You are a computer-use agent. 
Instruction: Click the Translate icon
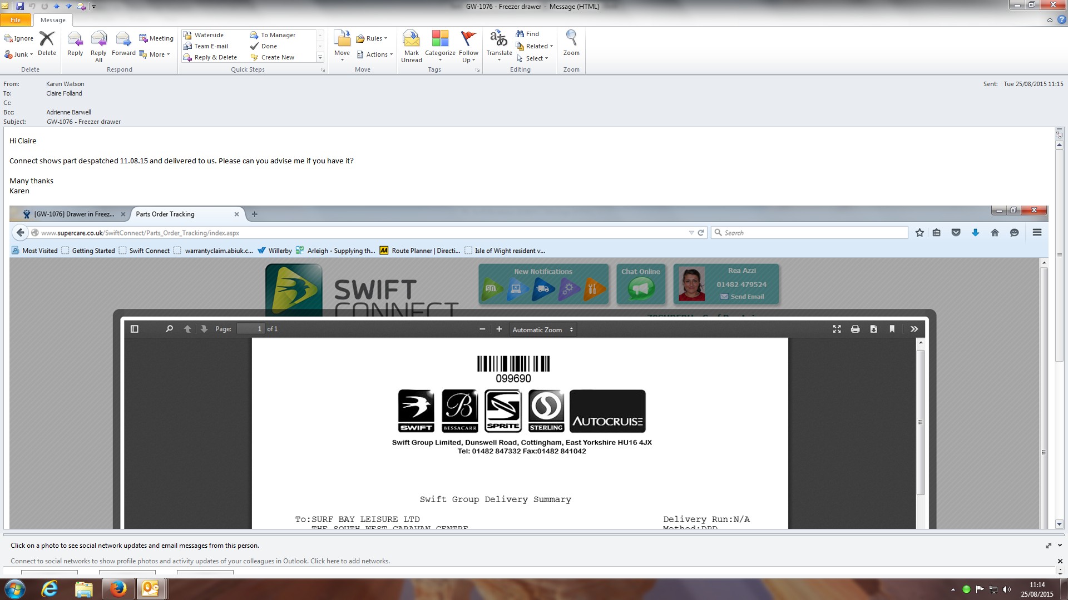tap(498, 44)
